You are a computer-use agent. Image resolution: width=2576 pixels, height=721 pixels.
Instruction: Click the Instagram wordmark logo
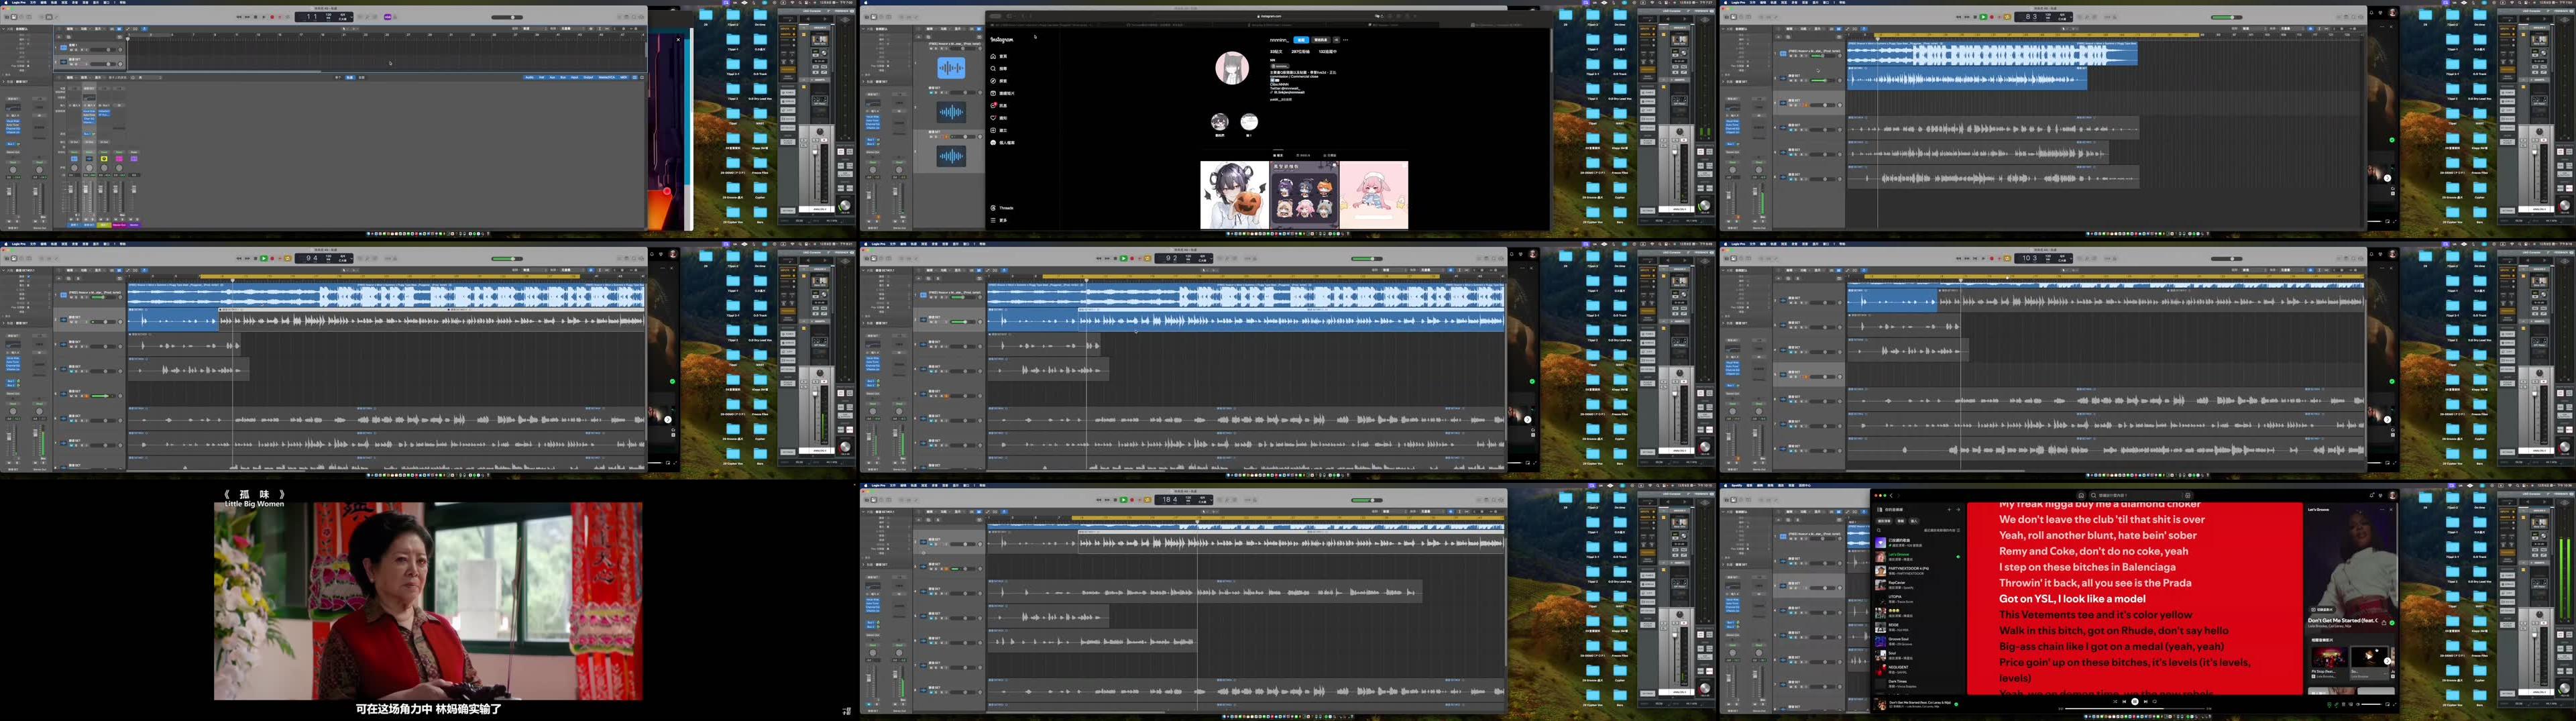[1002, 40]
